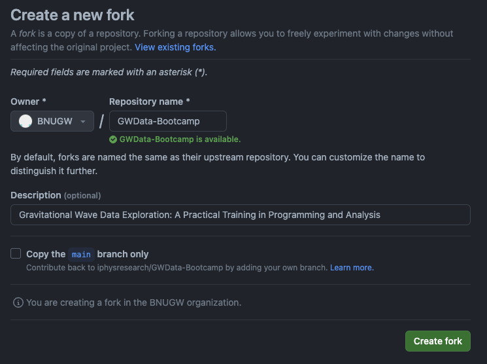Open the View existing forks link

pos(175,47)
